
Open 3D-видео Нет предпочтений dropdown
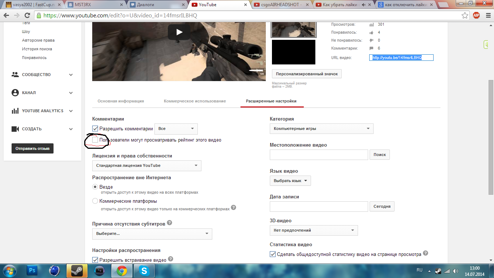314,230
